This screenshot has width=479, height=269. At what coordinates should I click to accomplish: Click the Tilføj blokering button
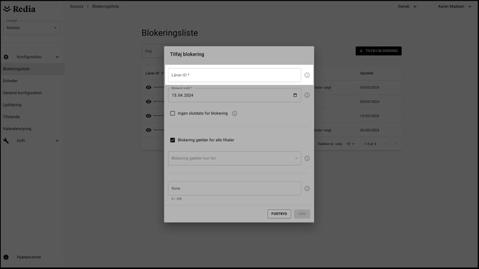point(379,51)
